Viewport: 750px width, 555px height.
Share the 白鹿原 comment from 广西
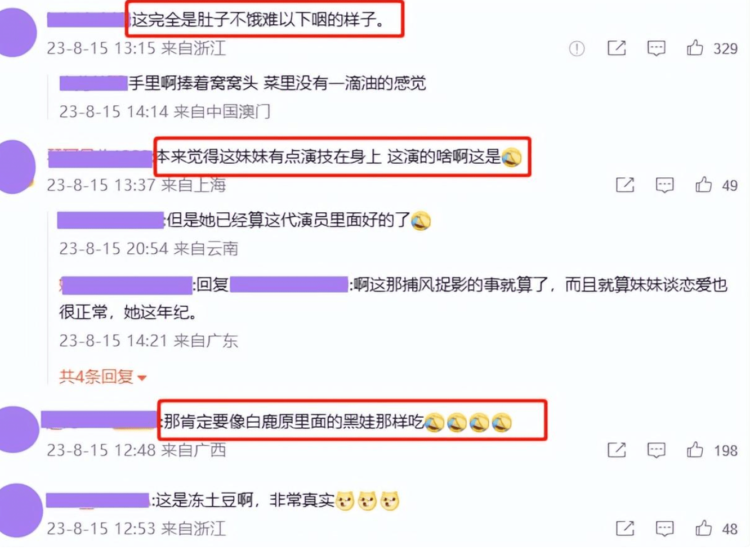617,449
